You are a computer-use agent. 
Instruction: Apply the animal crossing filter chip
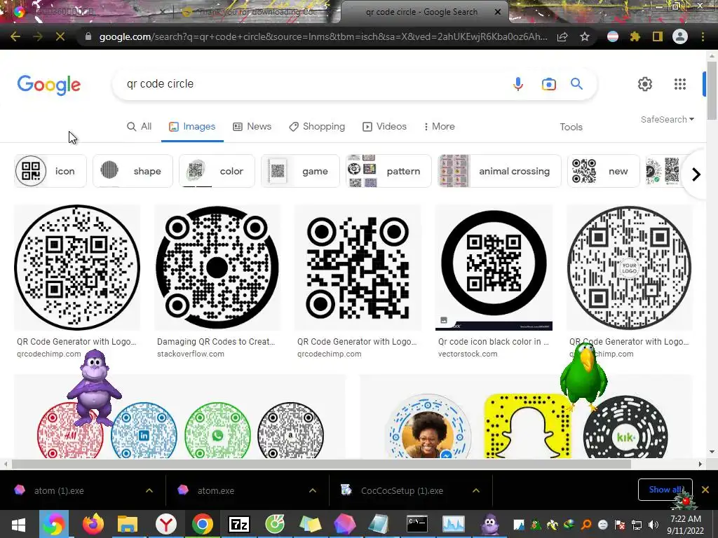pos(499,171)
